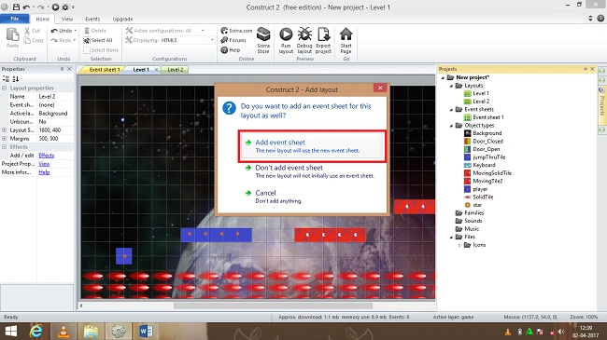Expand the Margins property
Screen dimensions: 607x340
pyautogui.click(x=5, y=138)
